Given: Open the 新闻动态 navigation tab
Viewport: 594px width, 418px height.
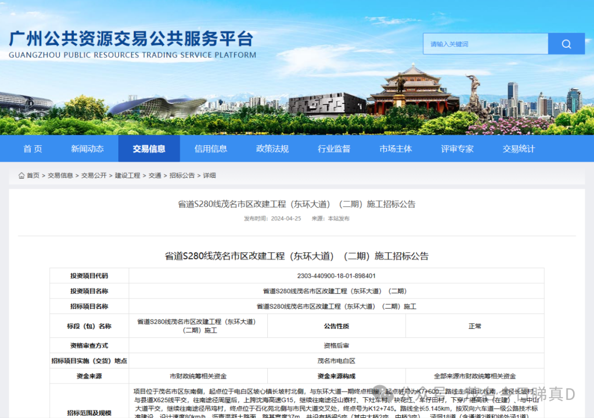Looking at the screenshot, I should tap(87, 148).
